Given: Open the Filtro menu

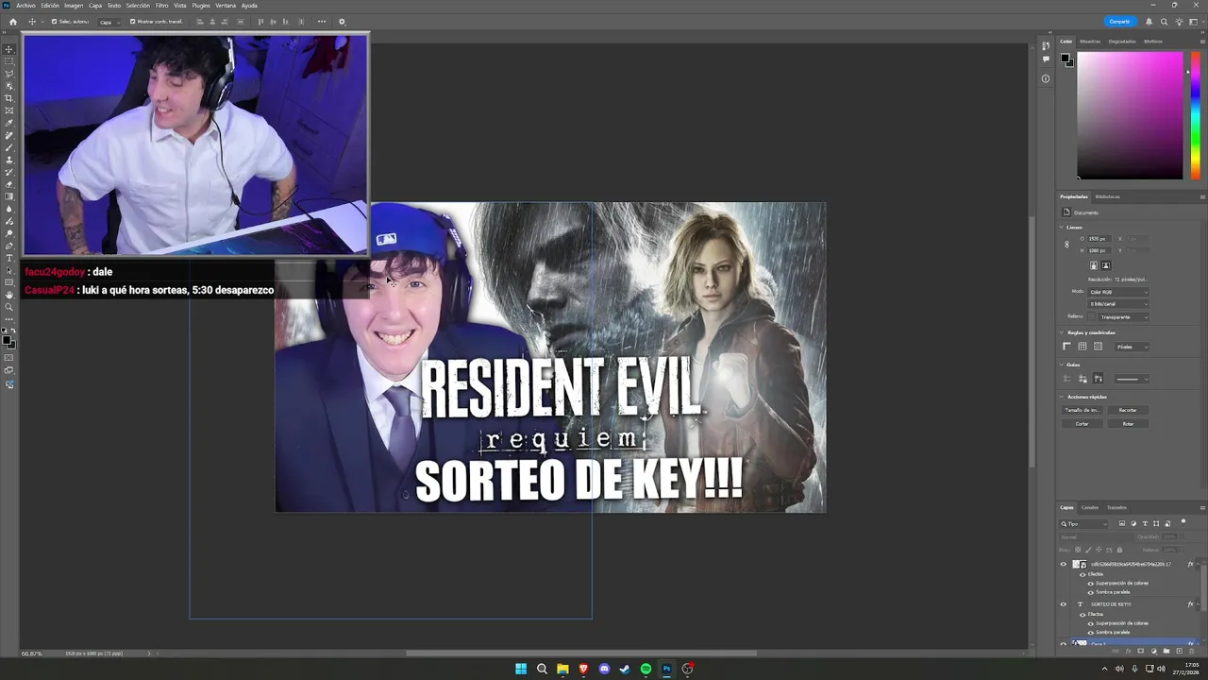Looking at the screenshot, I should click(161, 6).
